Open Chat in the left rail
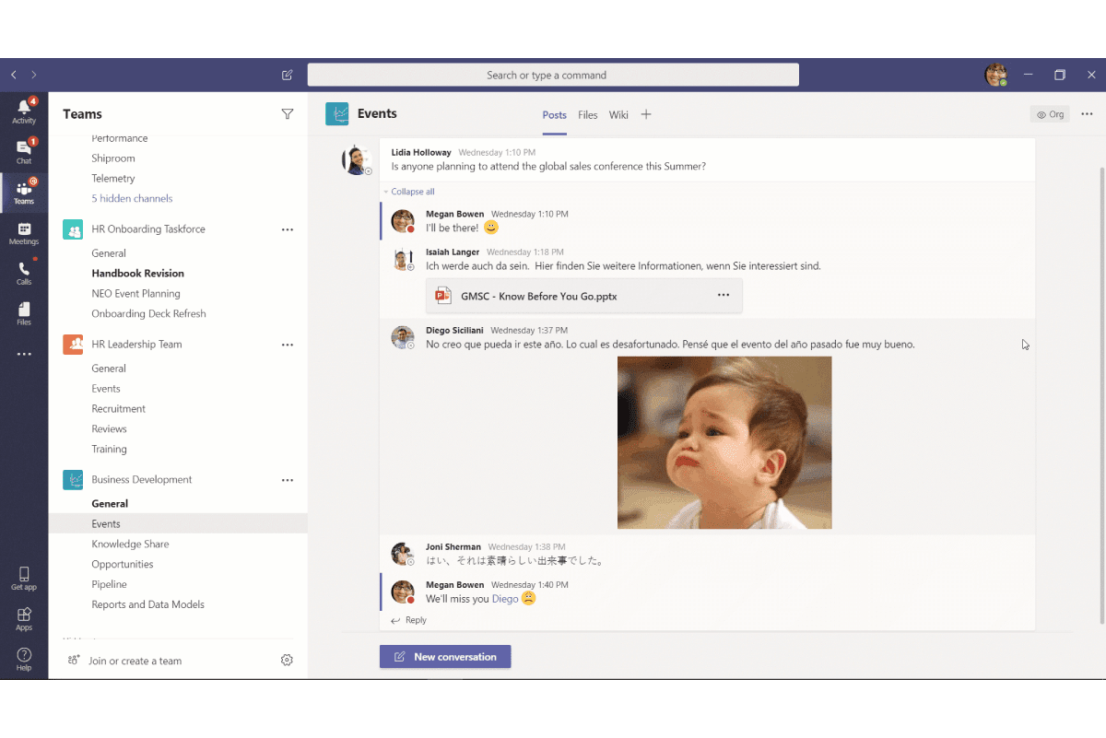Screen dimensions: 1106x738 tap(24, 152)
